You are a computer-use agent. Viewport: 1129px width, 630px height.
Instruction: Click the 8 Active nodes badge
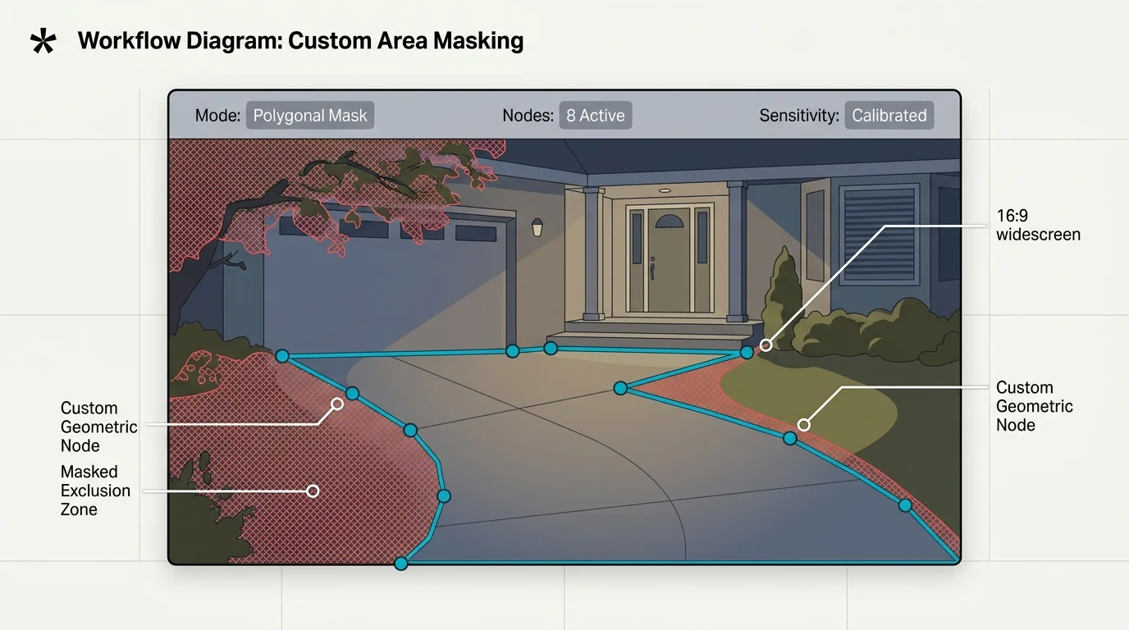(x=596, y=116)
